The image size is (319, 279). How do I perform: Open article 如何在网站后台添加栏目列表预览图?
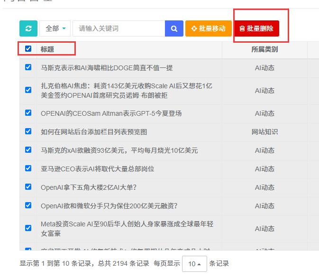click(94, 132)
